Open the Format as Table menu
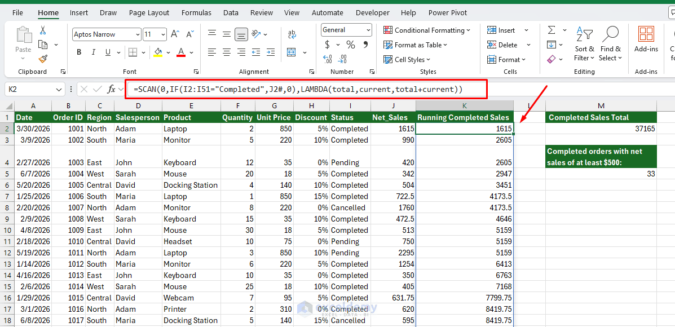 (x=416, y=45)
